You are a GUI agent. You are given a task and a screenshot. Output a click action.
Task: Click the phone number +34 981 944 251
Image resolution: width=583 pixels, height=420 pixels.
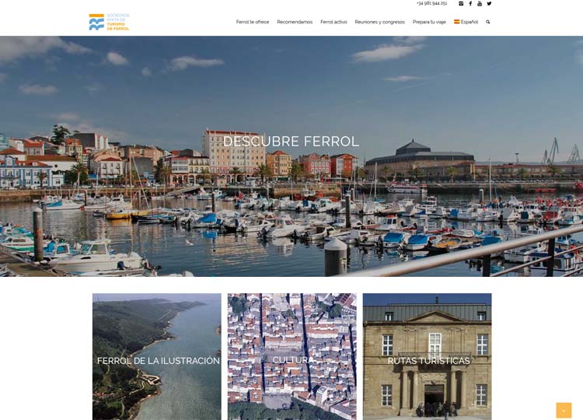431,4
